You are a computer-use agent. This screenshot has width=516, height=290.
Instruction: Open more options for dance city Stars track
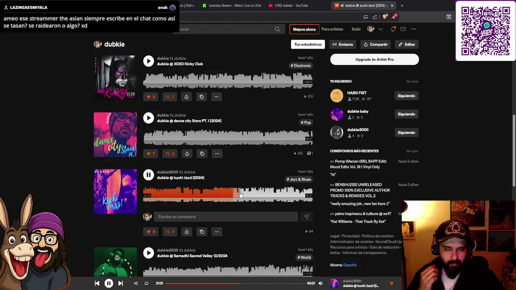pyautogui.click(x=217, y=153)
